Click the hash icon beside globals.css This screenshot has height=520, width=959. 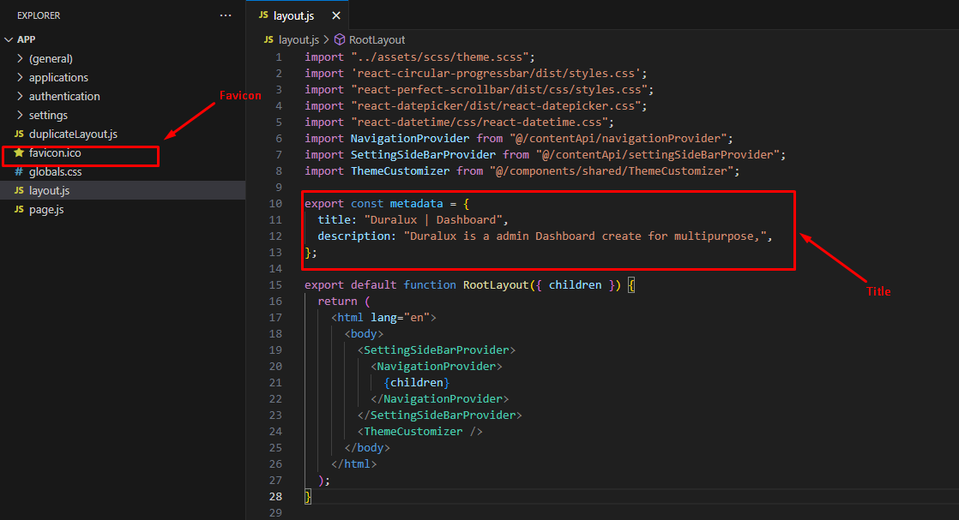(x=19, y=171)
